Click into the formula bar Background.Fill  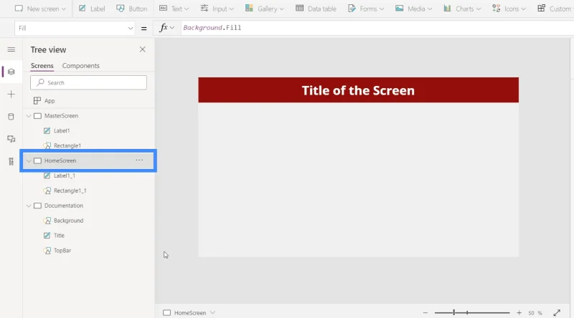pyautogui.click(x=377, y=28)
